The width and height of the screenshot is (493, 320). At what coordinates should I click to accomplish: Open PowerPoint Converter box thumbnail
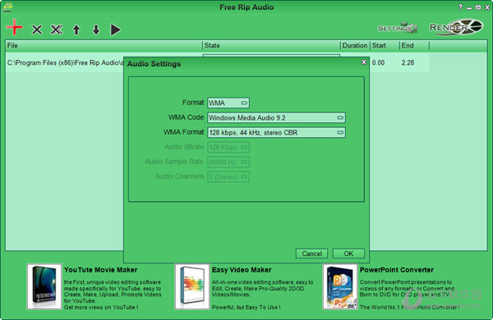[x=340, y=286]
